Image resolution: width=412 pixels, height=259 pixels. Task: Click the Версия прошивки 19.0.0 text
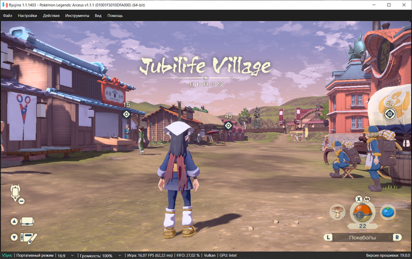click(x=388, y=255)
